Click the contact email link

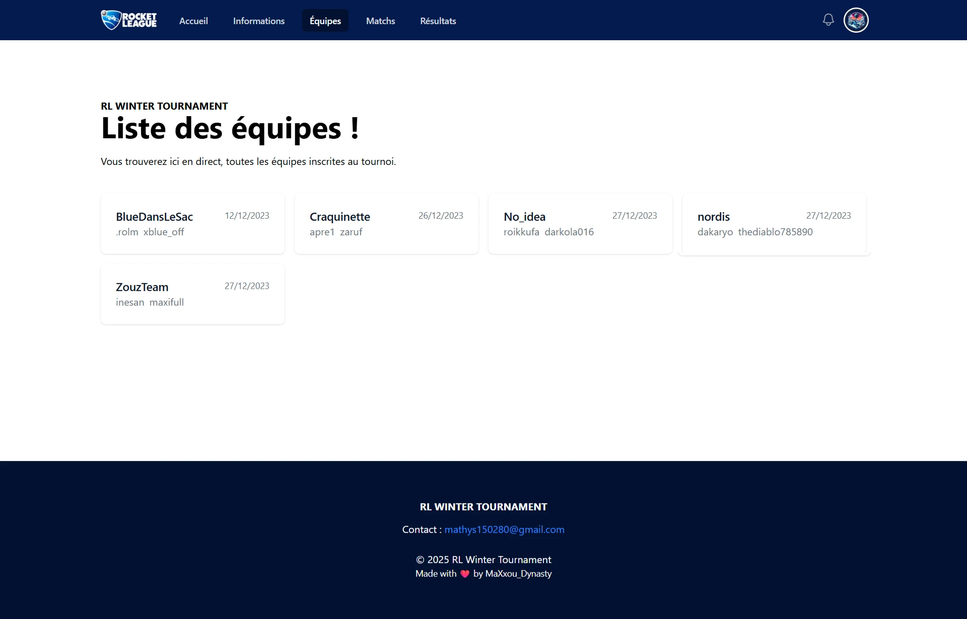tap(504, 529)
